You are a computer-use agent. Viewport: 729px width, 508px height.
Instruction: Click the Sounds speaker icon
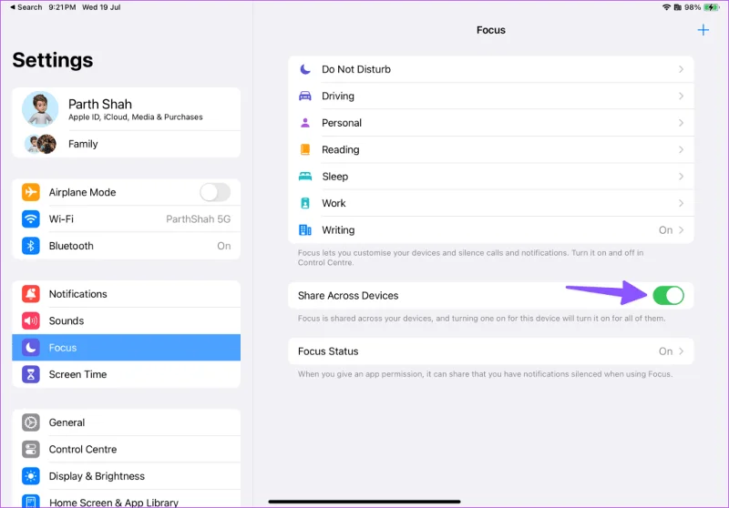point(31,320)
